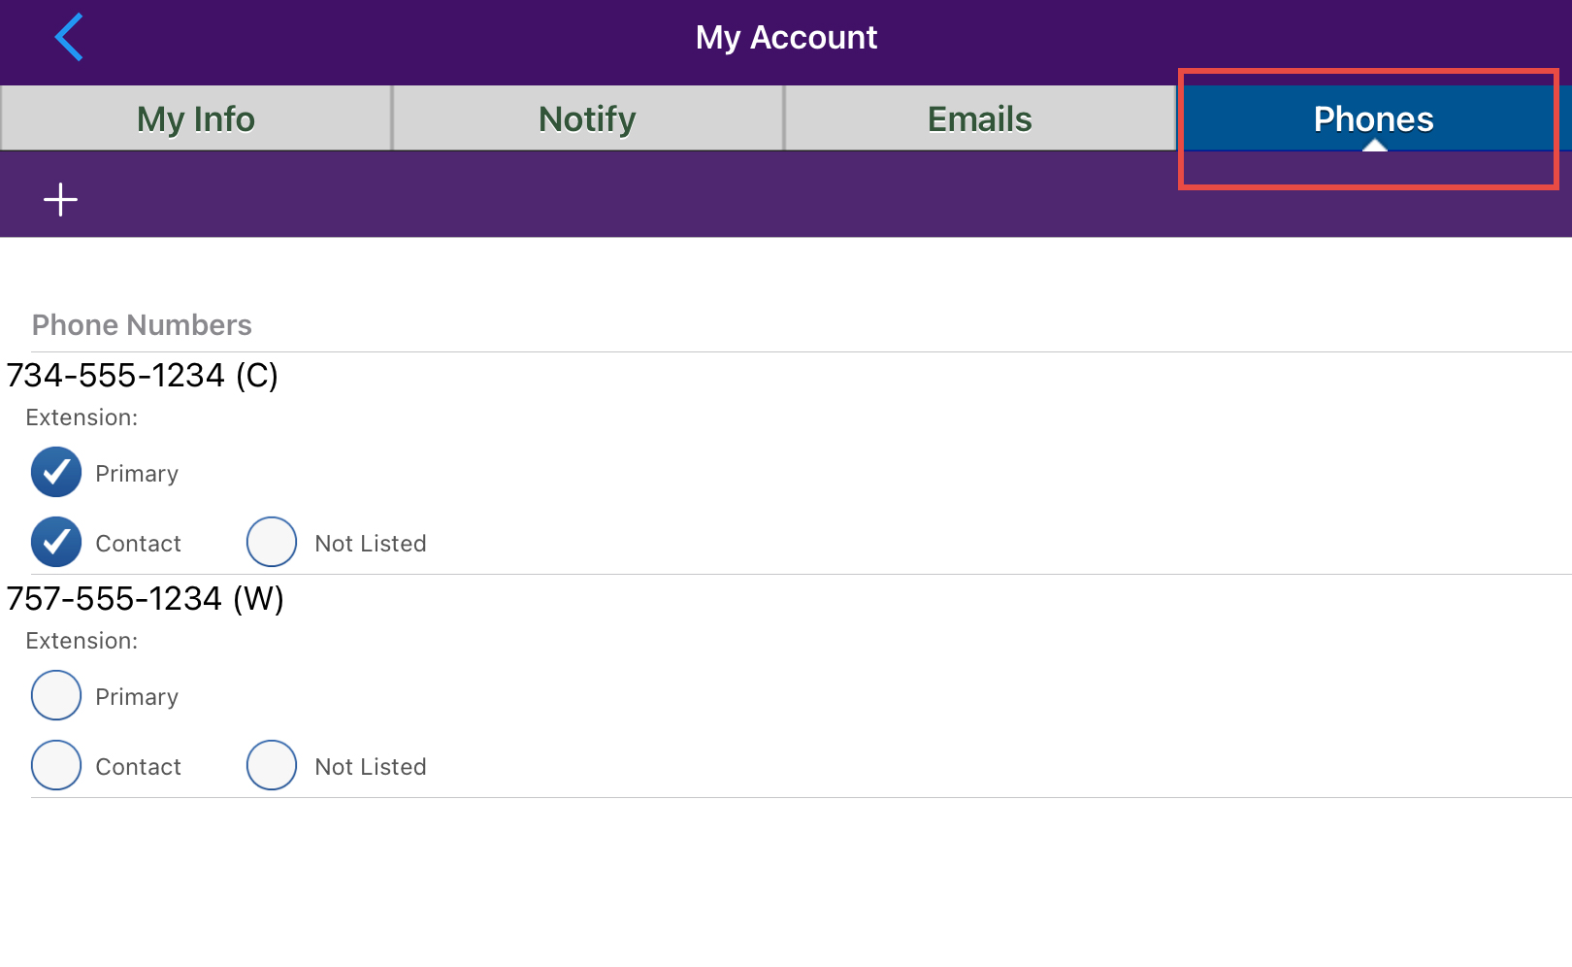Go to the Emails tab

click(x=979, y=118)
